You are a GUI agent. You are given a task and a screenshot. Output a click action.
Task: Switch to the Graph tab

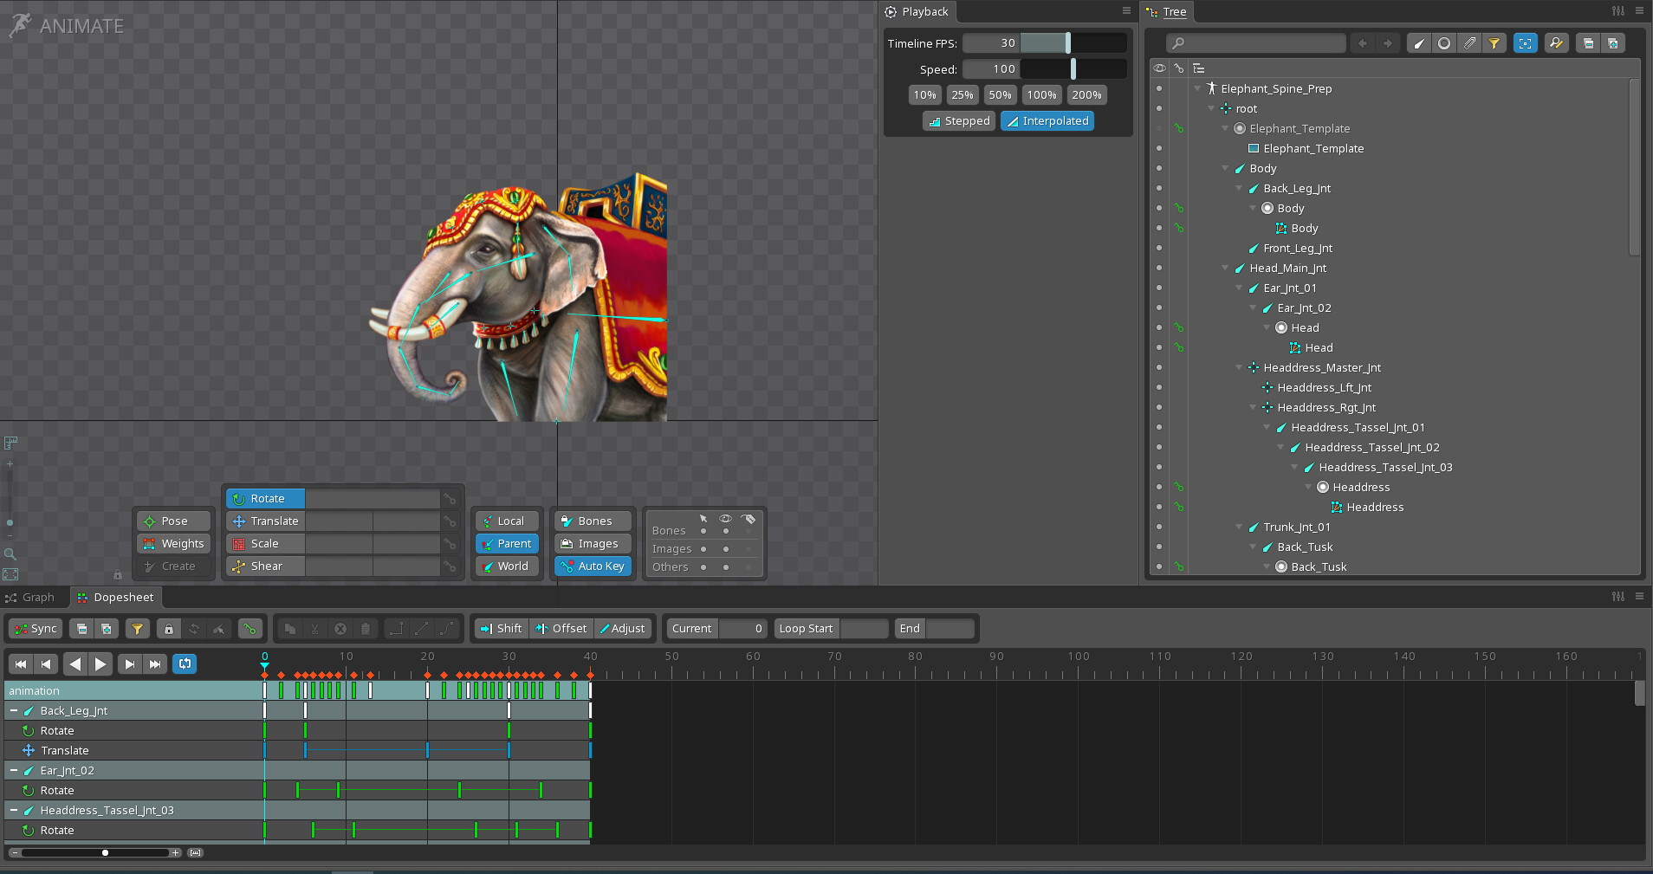pyautogui.click(x=33, y=597)
